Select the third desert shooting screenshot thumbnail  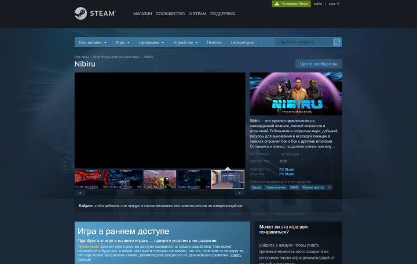[160, 179]
